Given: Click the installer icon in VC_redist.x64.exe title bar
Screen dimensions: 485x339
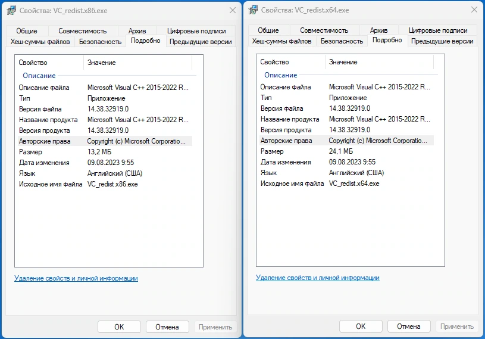Looking at the screenshot, I should click(253, 10).
